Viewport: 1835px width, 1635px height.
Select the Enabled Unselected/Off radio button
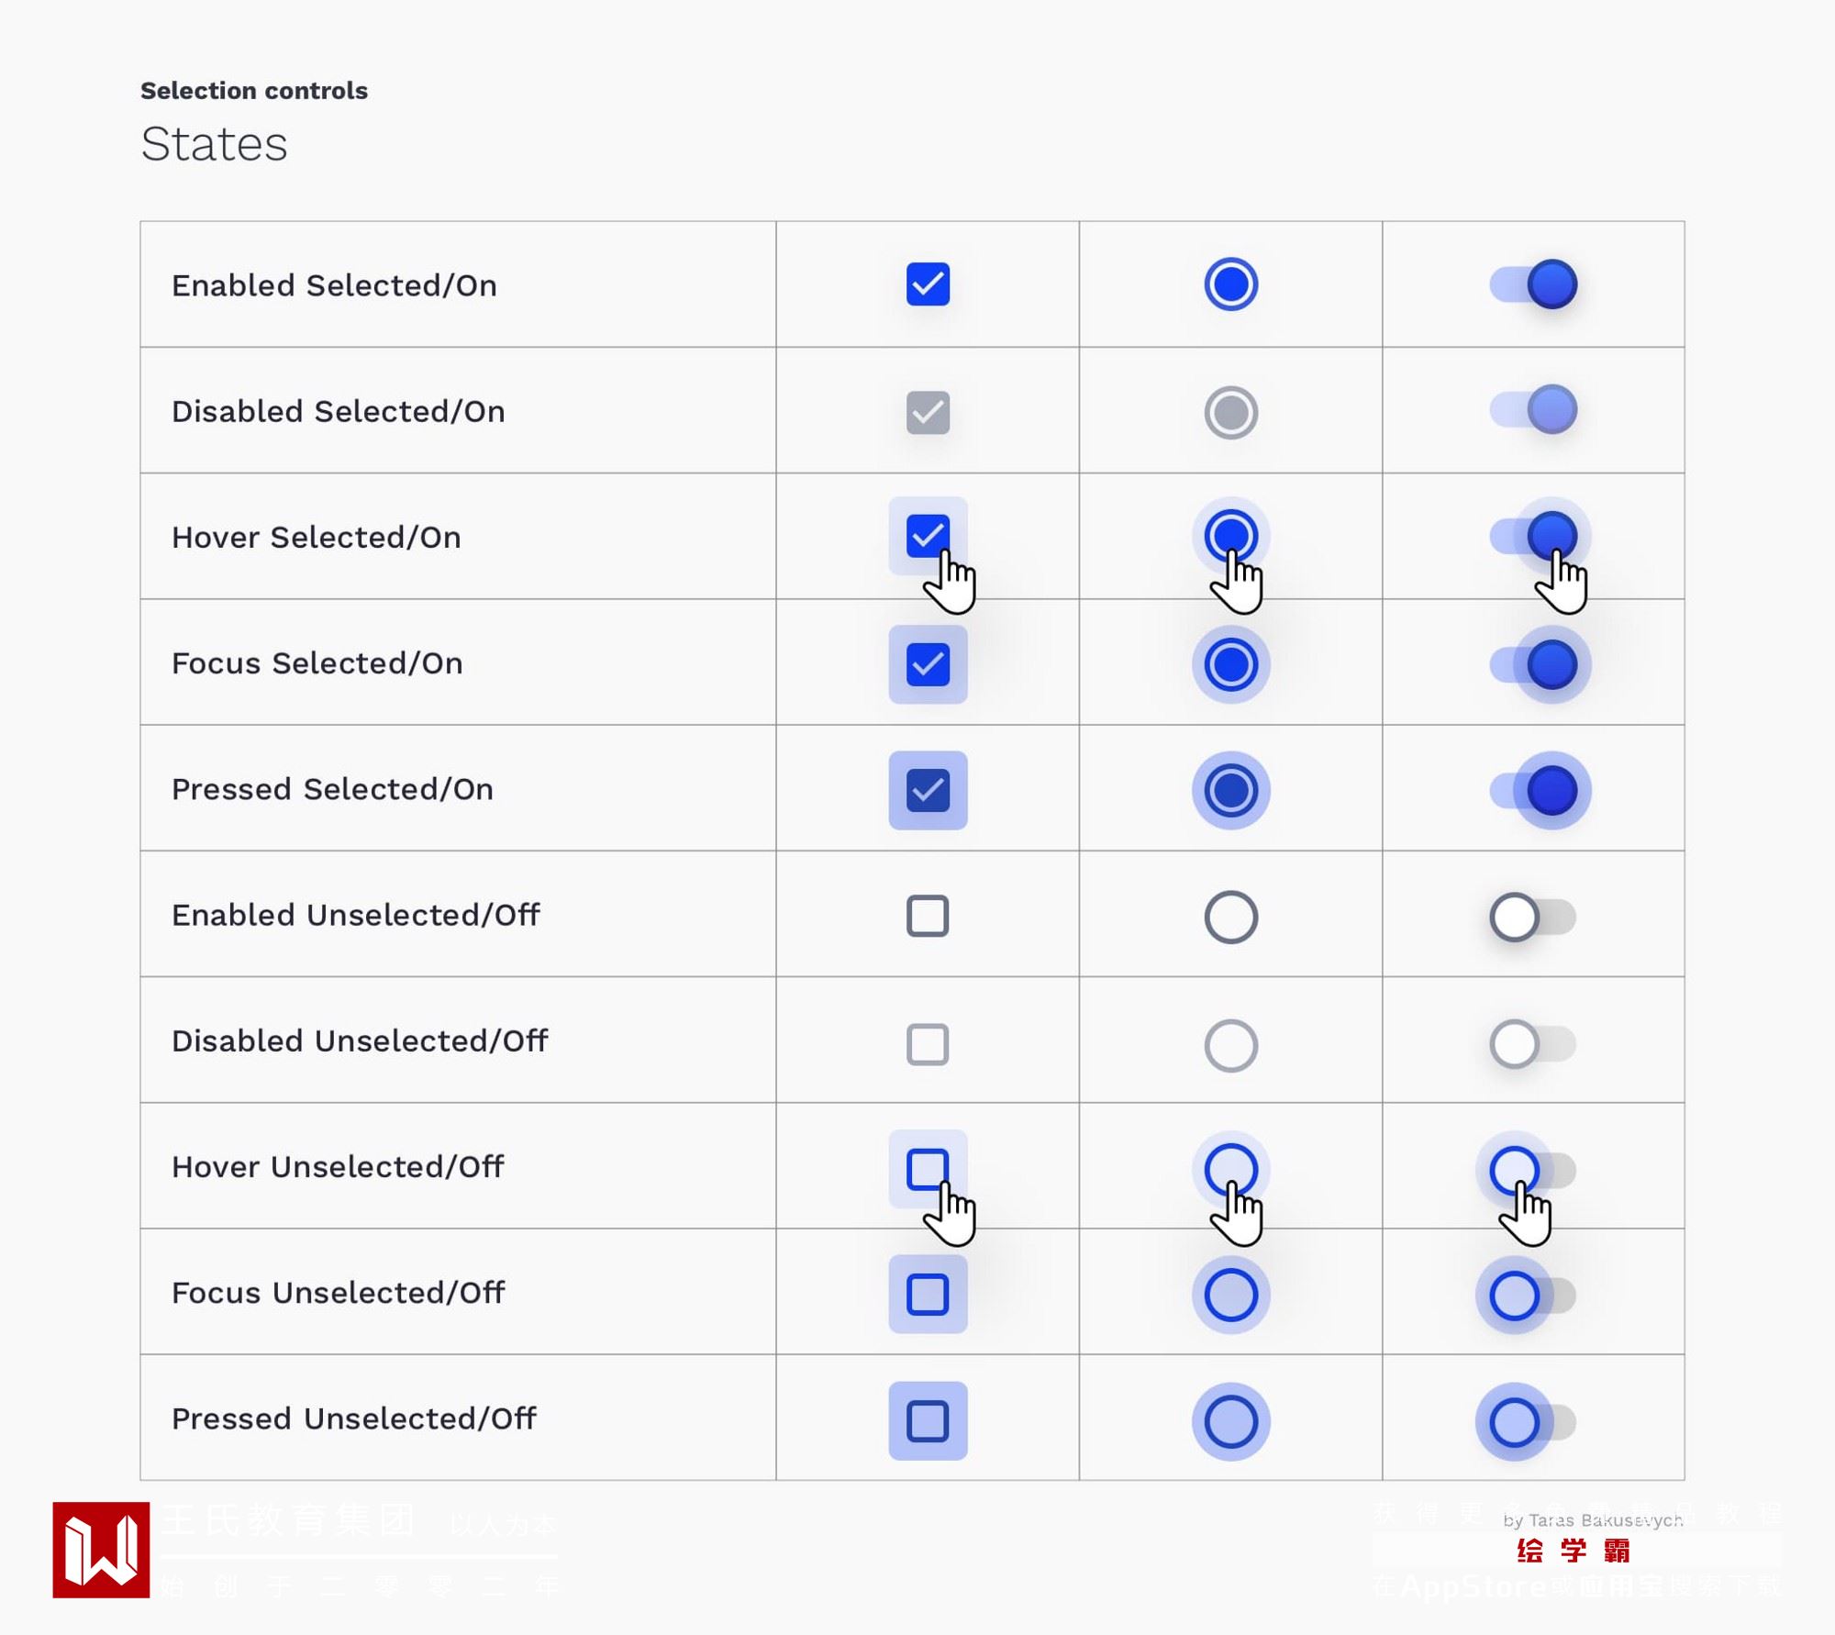click(1230, 917)
